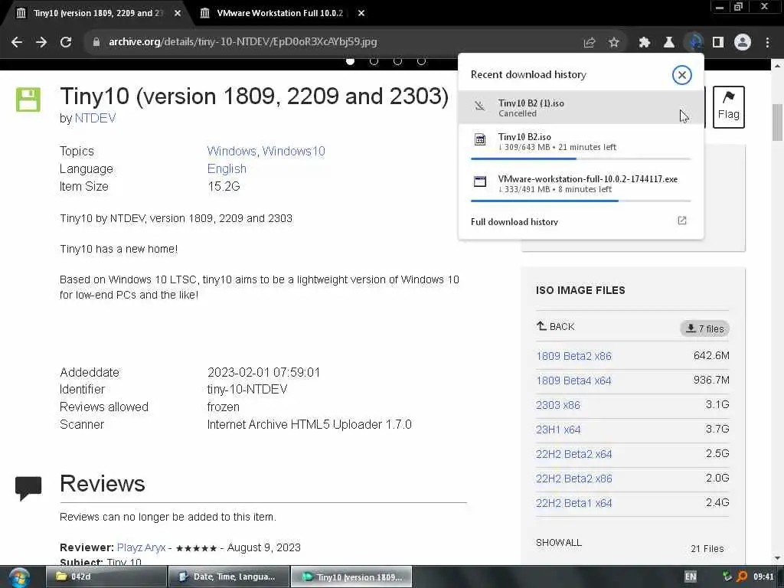Image resolution: width=784 pixels, height=588 pixels.
Task: Go back to the previous page
Action: (x=17, y=42)
